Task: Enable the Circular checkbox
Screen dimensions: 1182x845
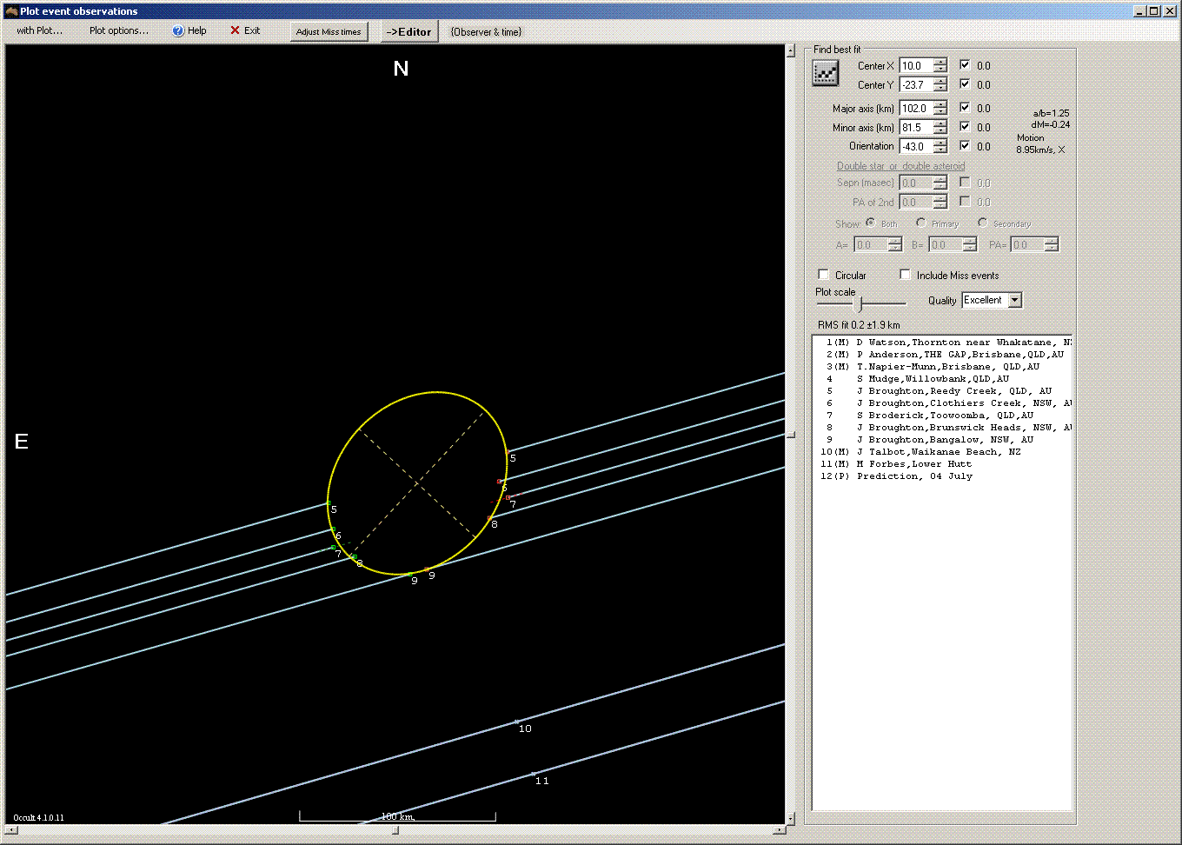Action: (823, 275)
